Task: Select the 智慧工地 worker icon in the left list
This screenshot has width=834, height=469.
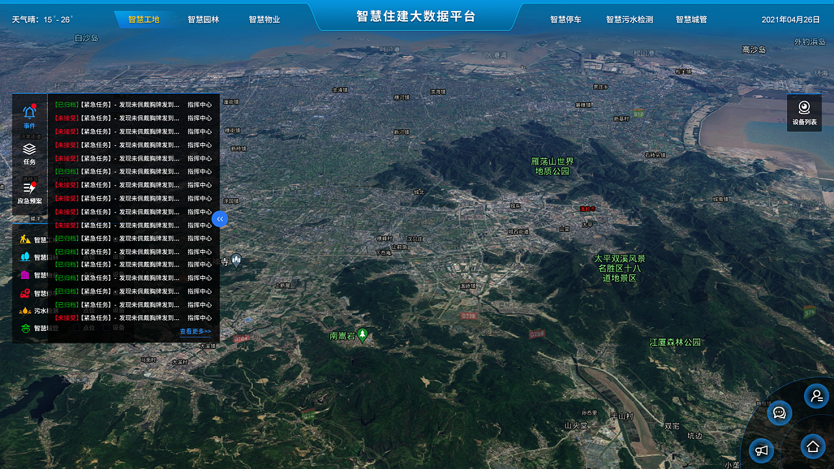Action: 25,239
